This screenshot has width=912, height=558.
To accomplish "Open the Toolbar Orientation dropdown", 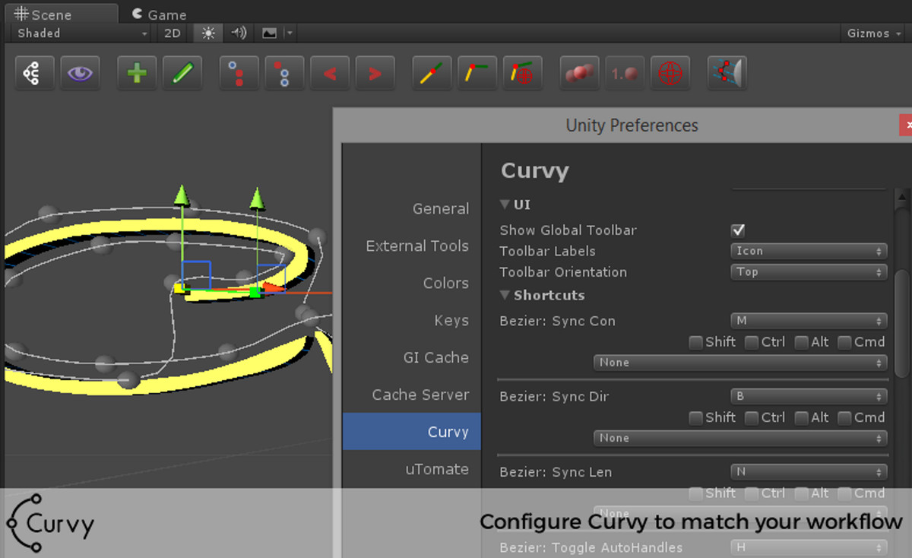I will 808,272.
